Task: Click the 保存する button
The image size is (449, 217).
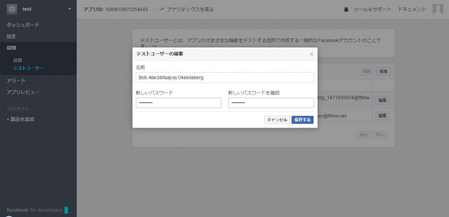Action: 303,120
